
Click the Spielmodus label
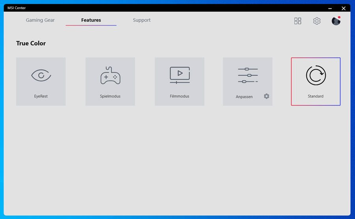(110, 96)
